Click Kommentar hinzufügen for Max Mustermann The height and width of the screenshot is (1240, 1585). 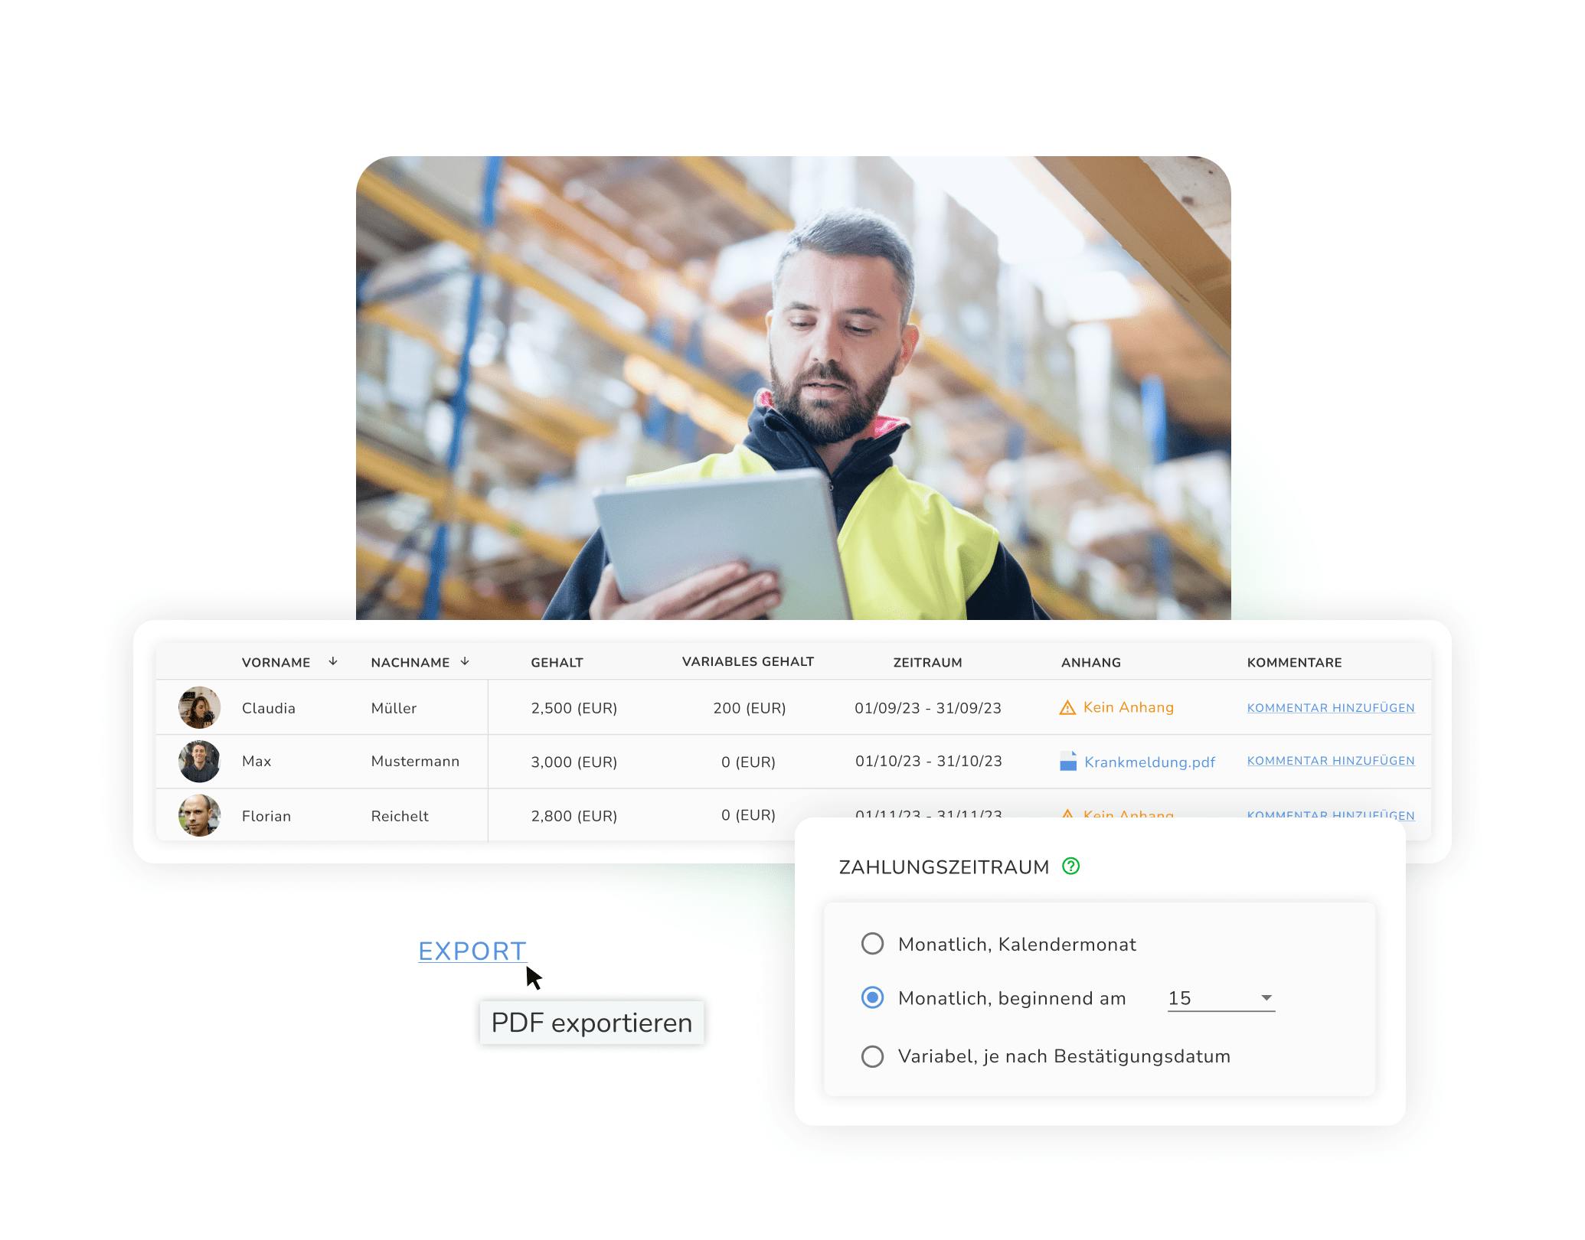(x=1330, y=761)
